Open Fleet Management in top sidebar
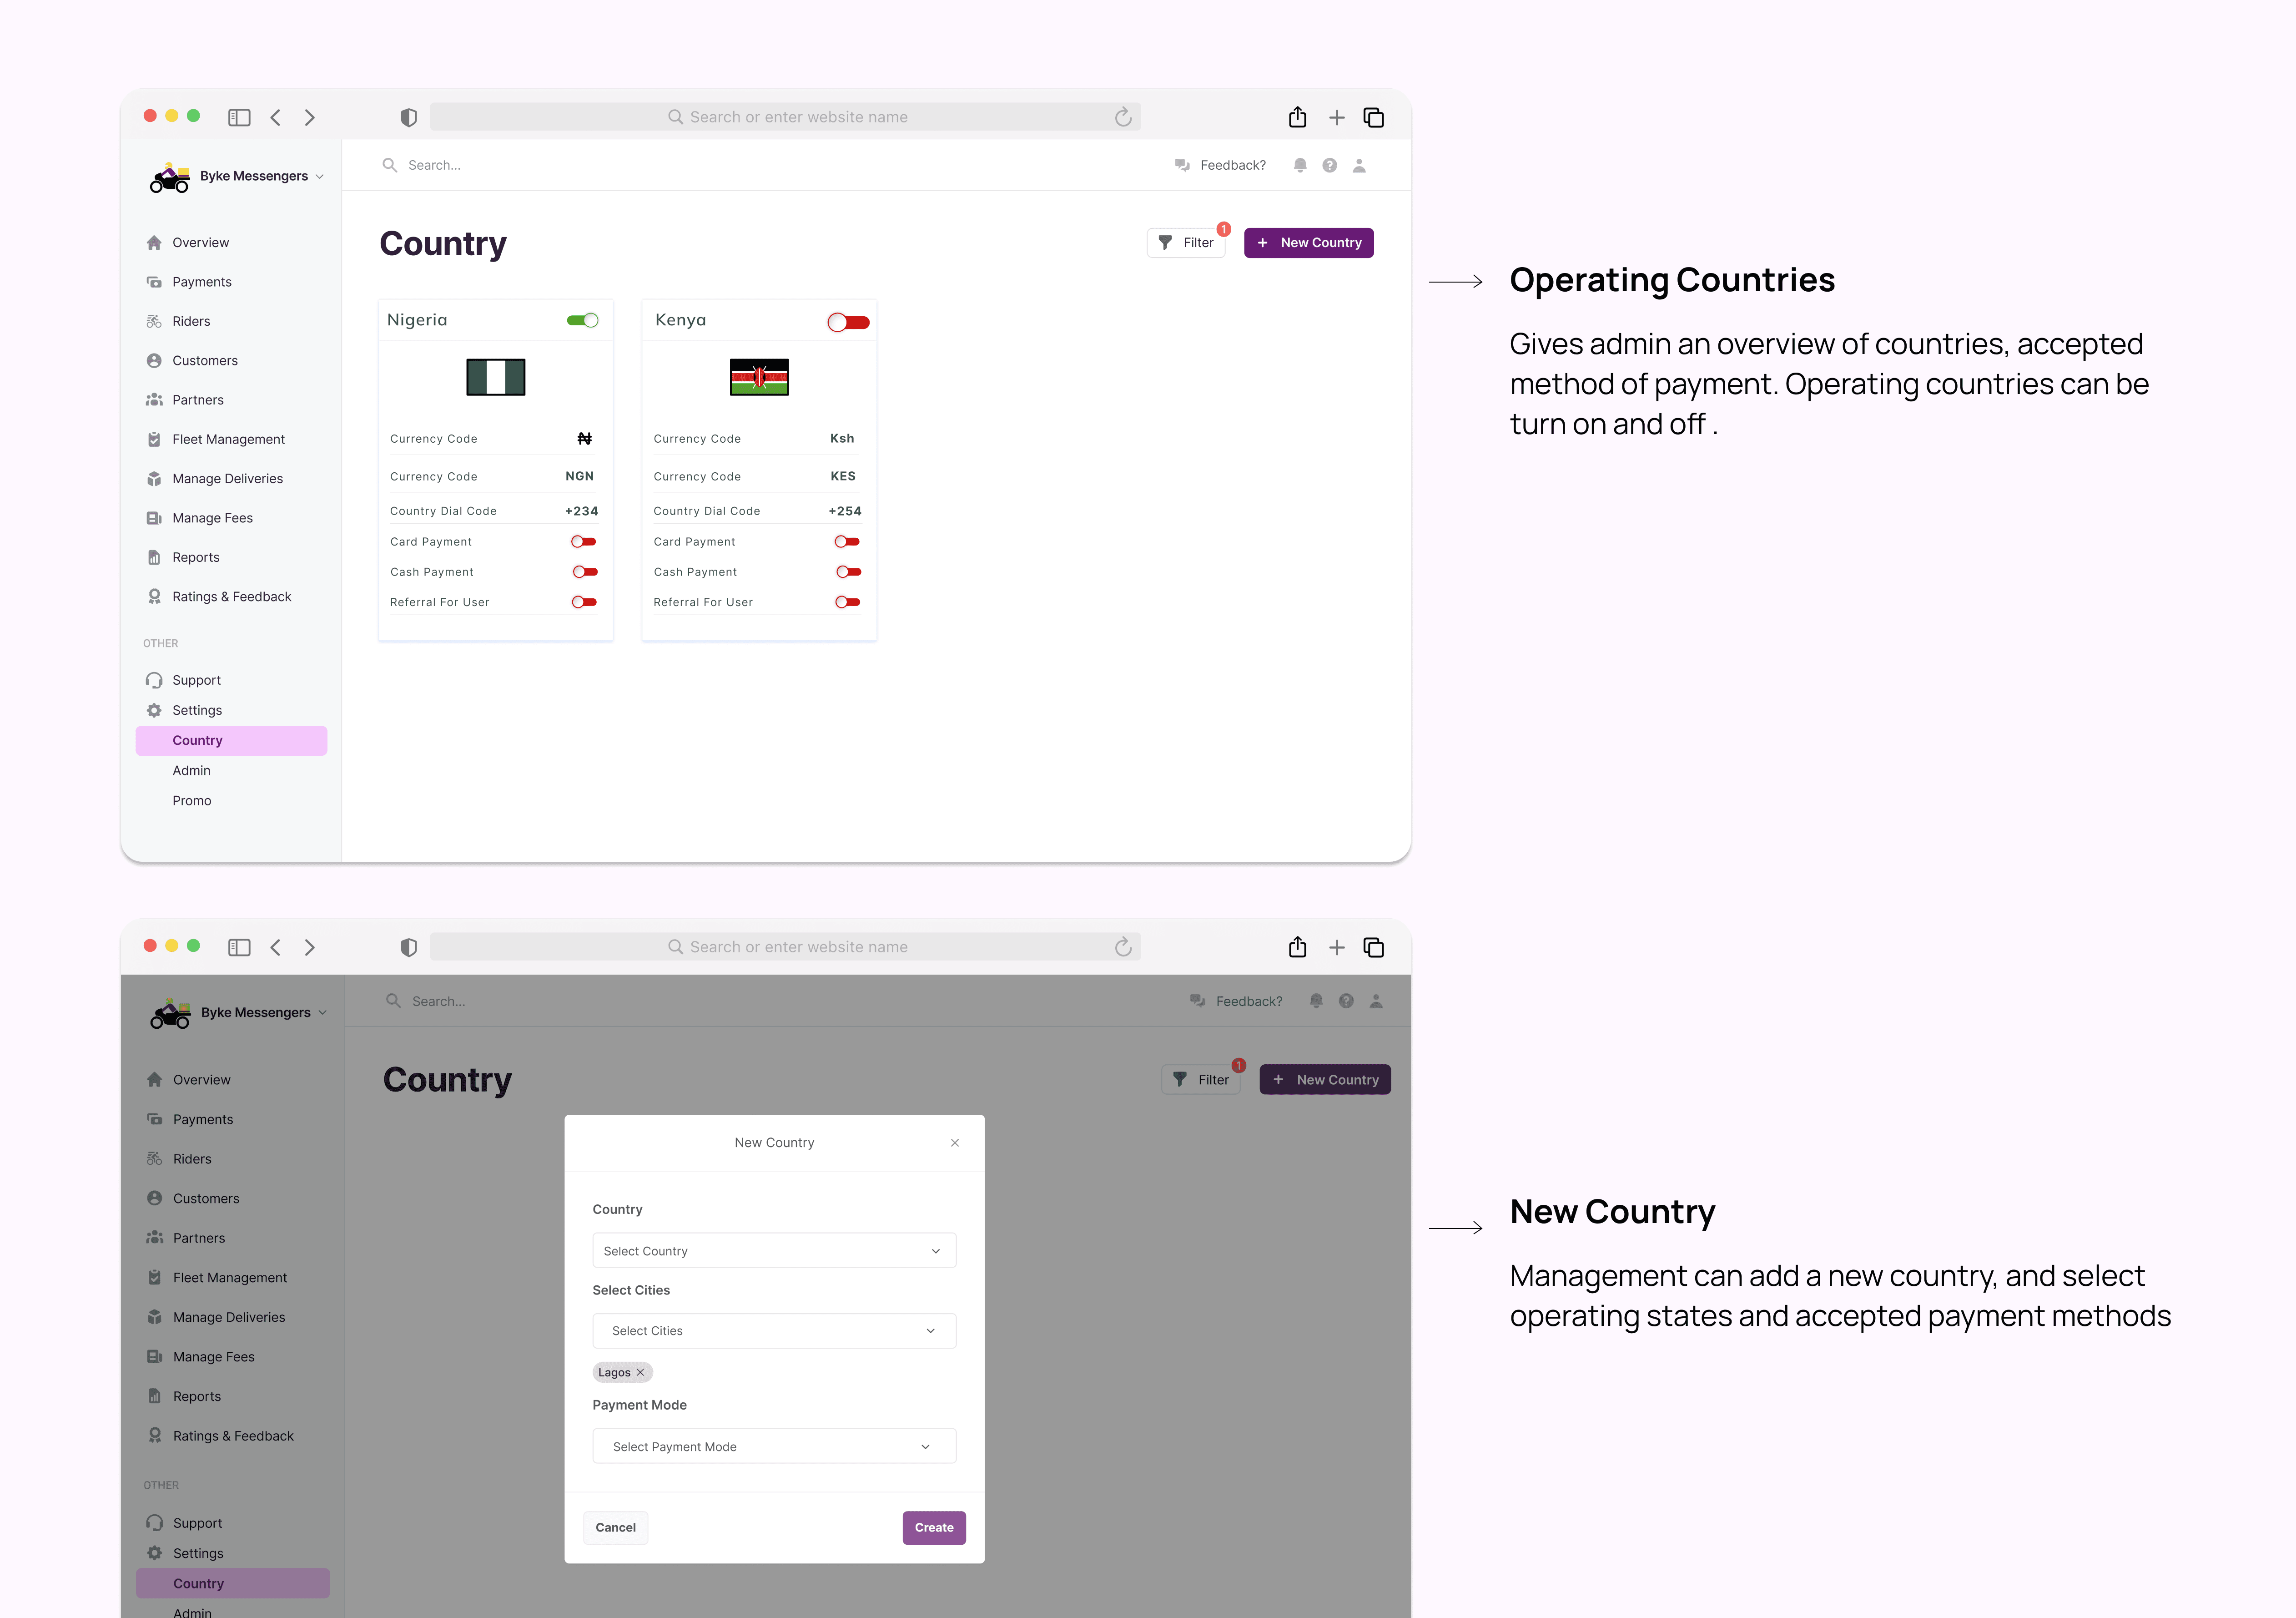This screenshot has width=2296, height=1618. coord(228,439)
